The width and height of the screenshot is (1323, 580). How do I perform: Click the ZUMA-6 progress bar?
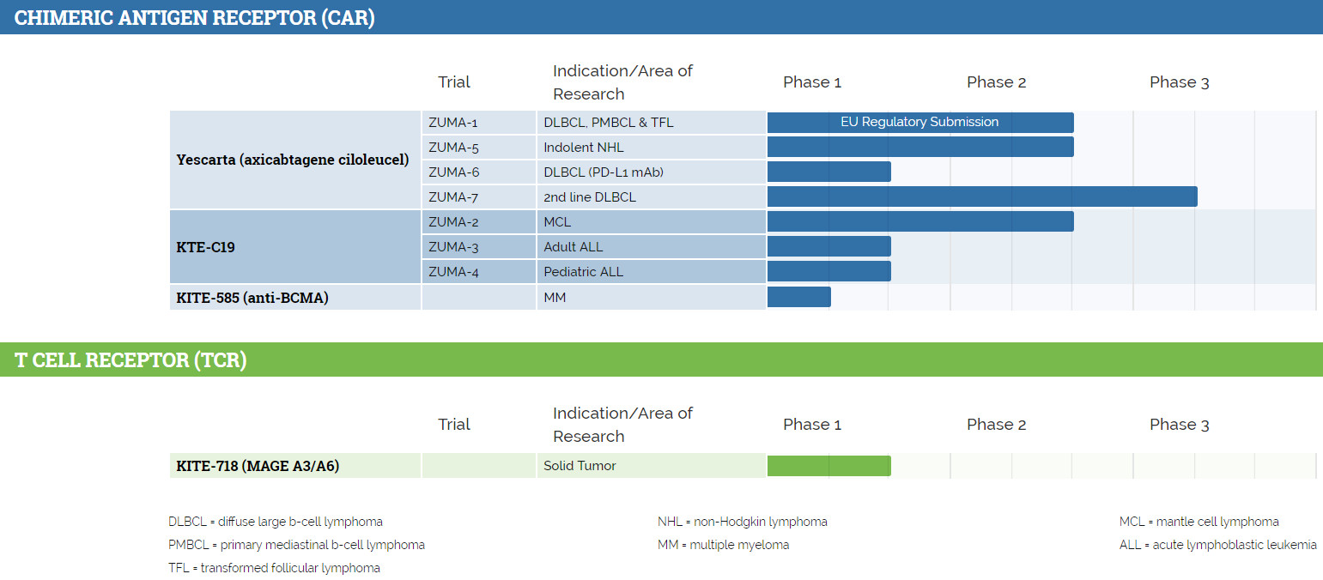[x=829, y=172]
